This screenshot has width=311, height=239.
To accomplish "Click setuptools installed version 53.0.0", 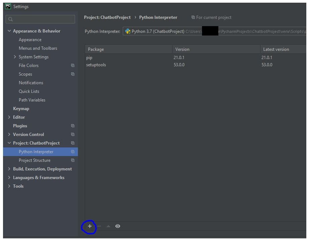I will [179, 65].
